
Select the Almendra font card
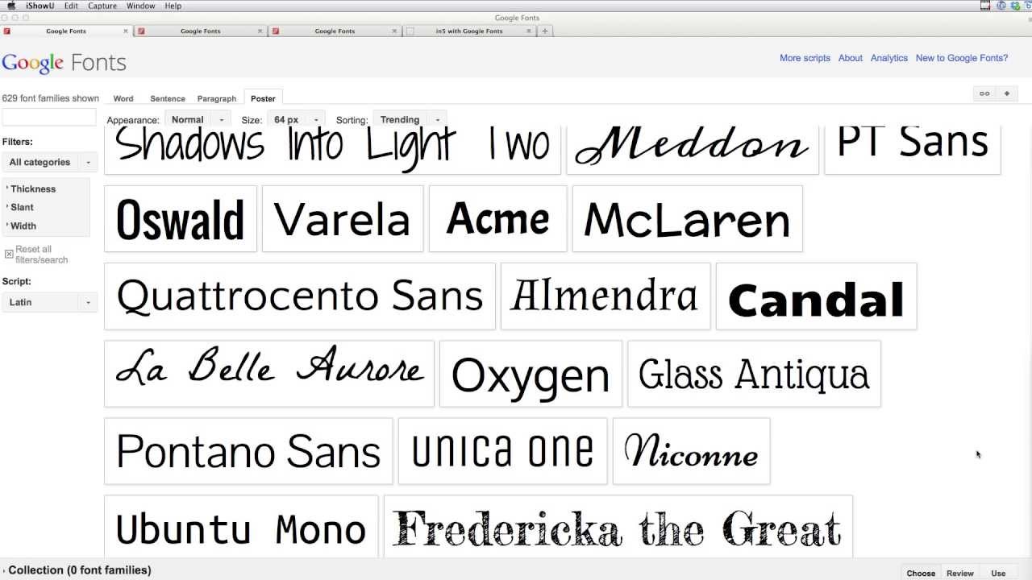605,296
